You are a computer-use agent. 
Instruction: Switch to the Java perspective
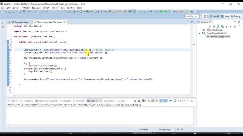click(225, 16)
